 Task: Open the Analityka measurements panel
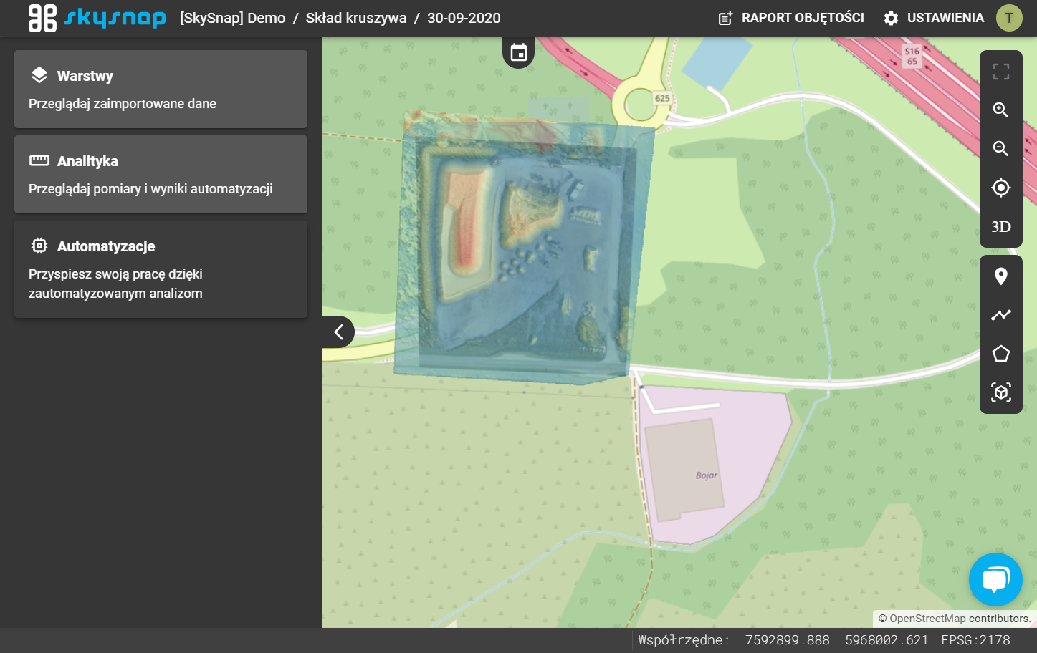click(161, 175)
